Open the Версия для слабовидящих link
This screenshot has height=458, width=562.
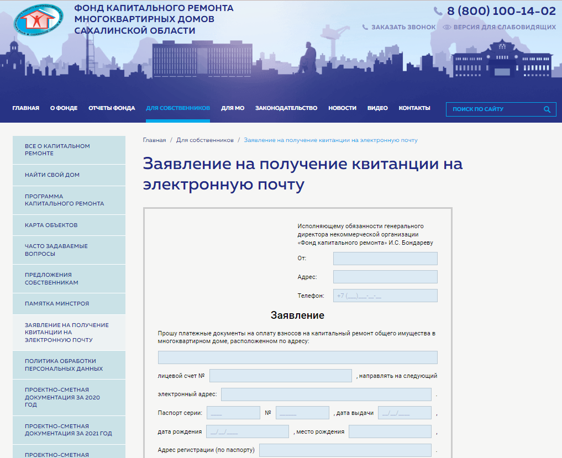pyautogui.click(x=505, y=27)
